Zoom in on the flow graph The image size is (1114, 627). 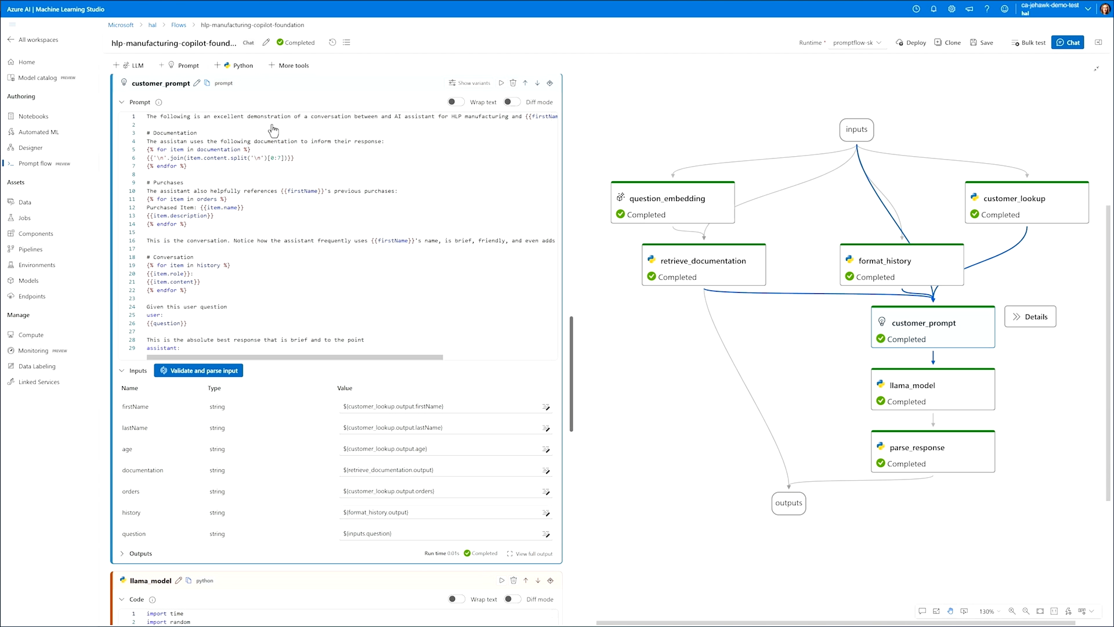1012,611
